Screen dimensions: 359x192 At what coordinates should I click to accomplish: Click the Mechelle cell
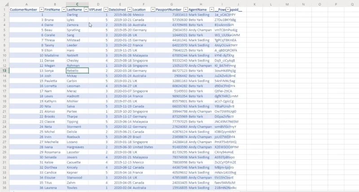tap(55, 142)
